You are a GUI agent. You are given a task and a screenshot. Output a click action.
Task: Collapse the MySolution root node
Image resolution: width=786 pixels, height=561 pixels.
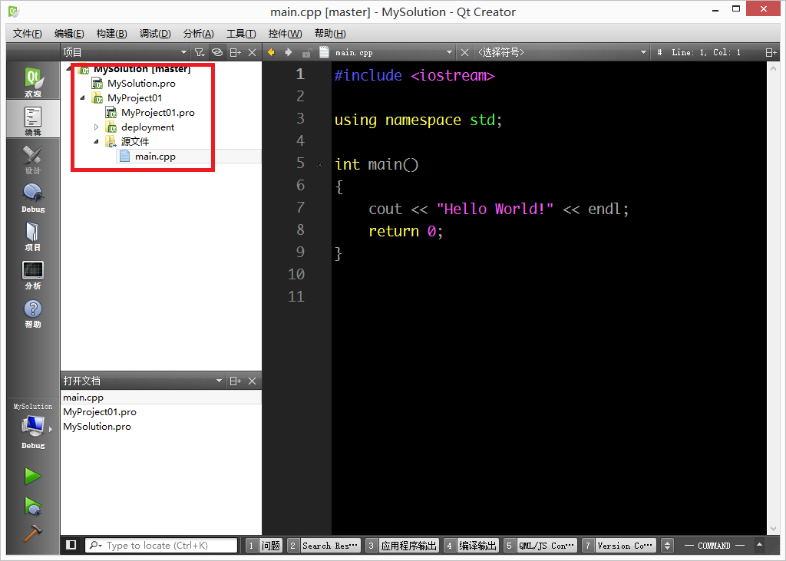[68, 68]
